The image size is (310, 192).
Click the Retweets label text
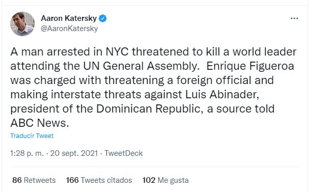tap(40, 180)
